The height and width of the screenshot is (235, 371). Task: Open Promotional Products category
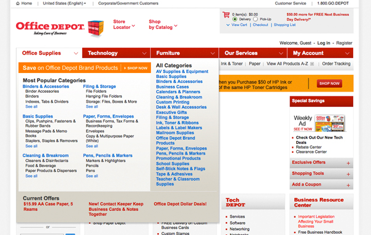pyautogui.click(x=178, y=158)
